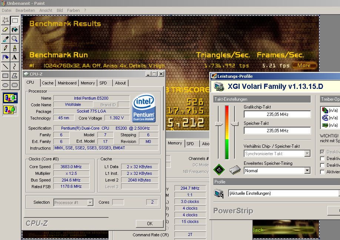Click the graphics chip icon in PowerStrip
Image resolution: width=340 pixels, height=240 pixels.
click(219, 170)
